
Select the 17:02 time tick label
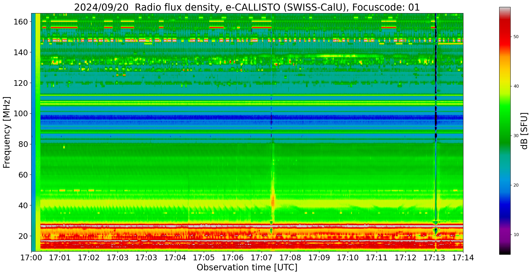89,258
